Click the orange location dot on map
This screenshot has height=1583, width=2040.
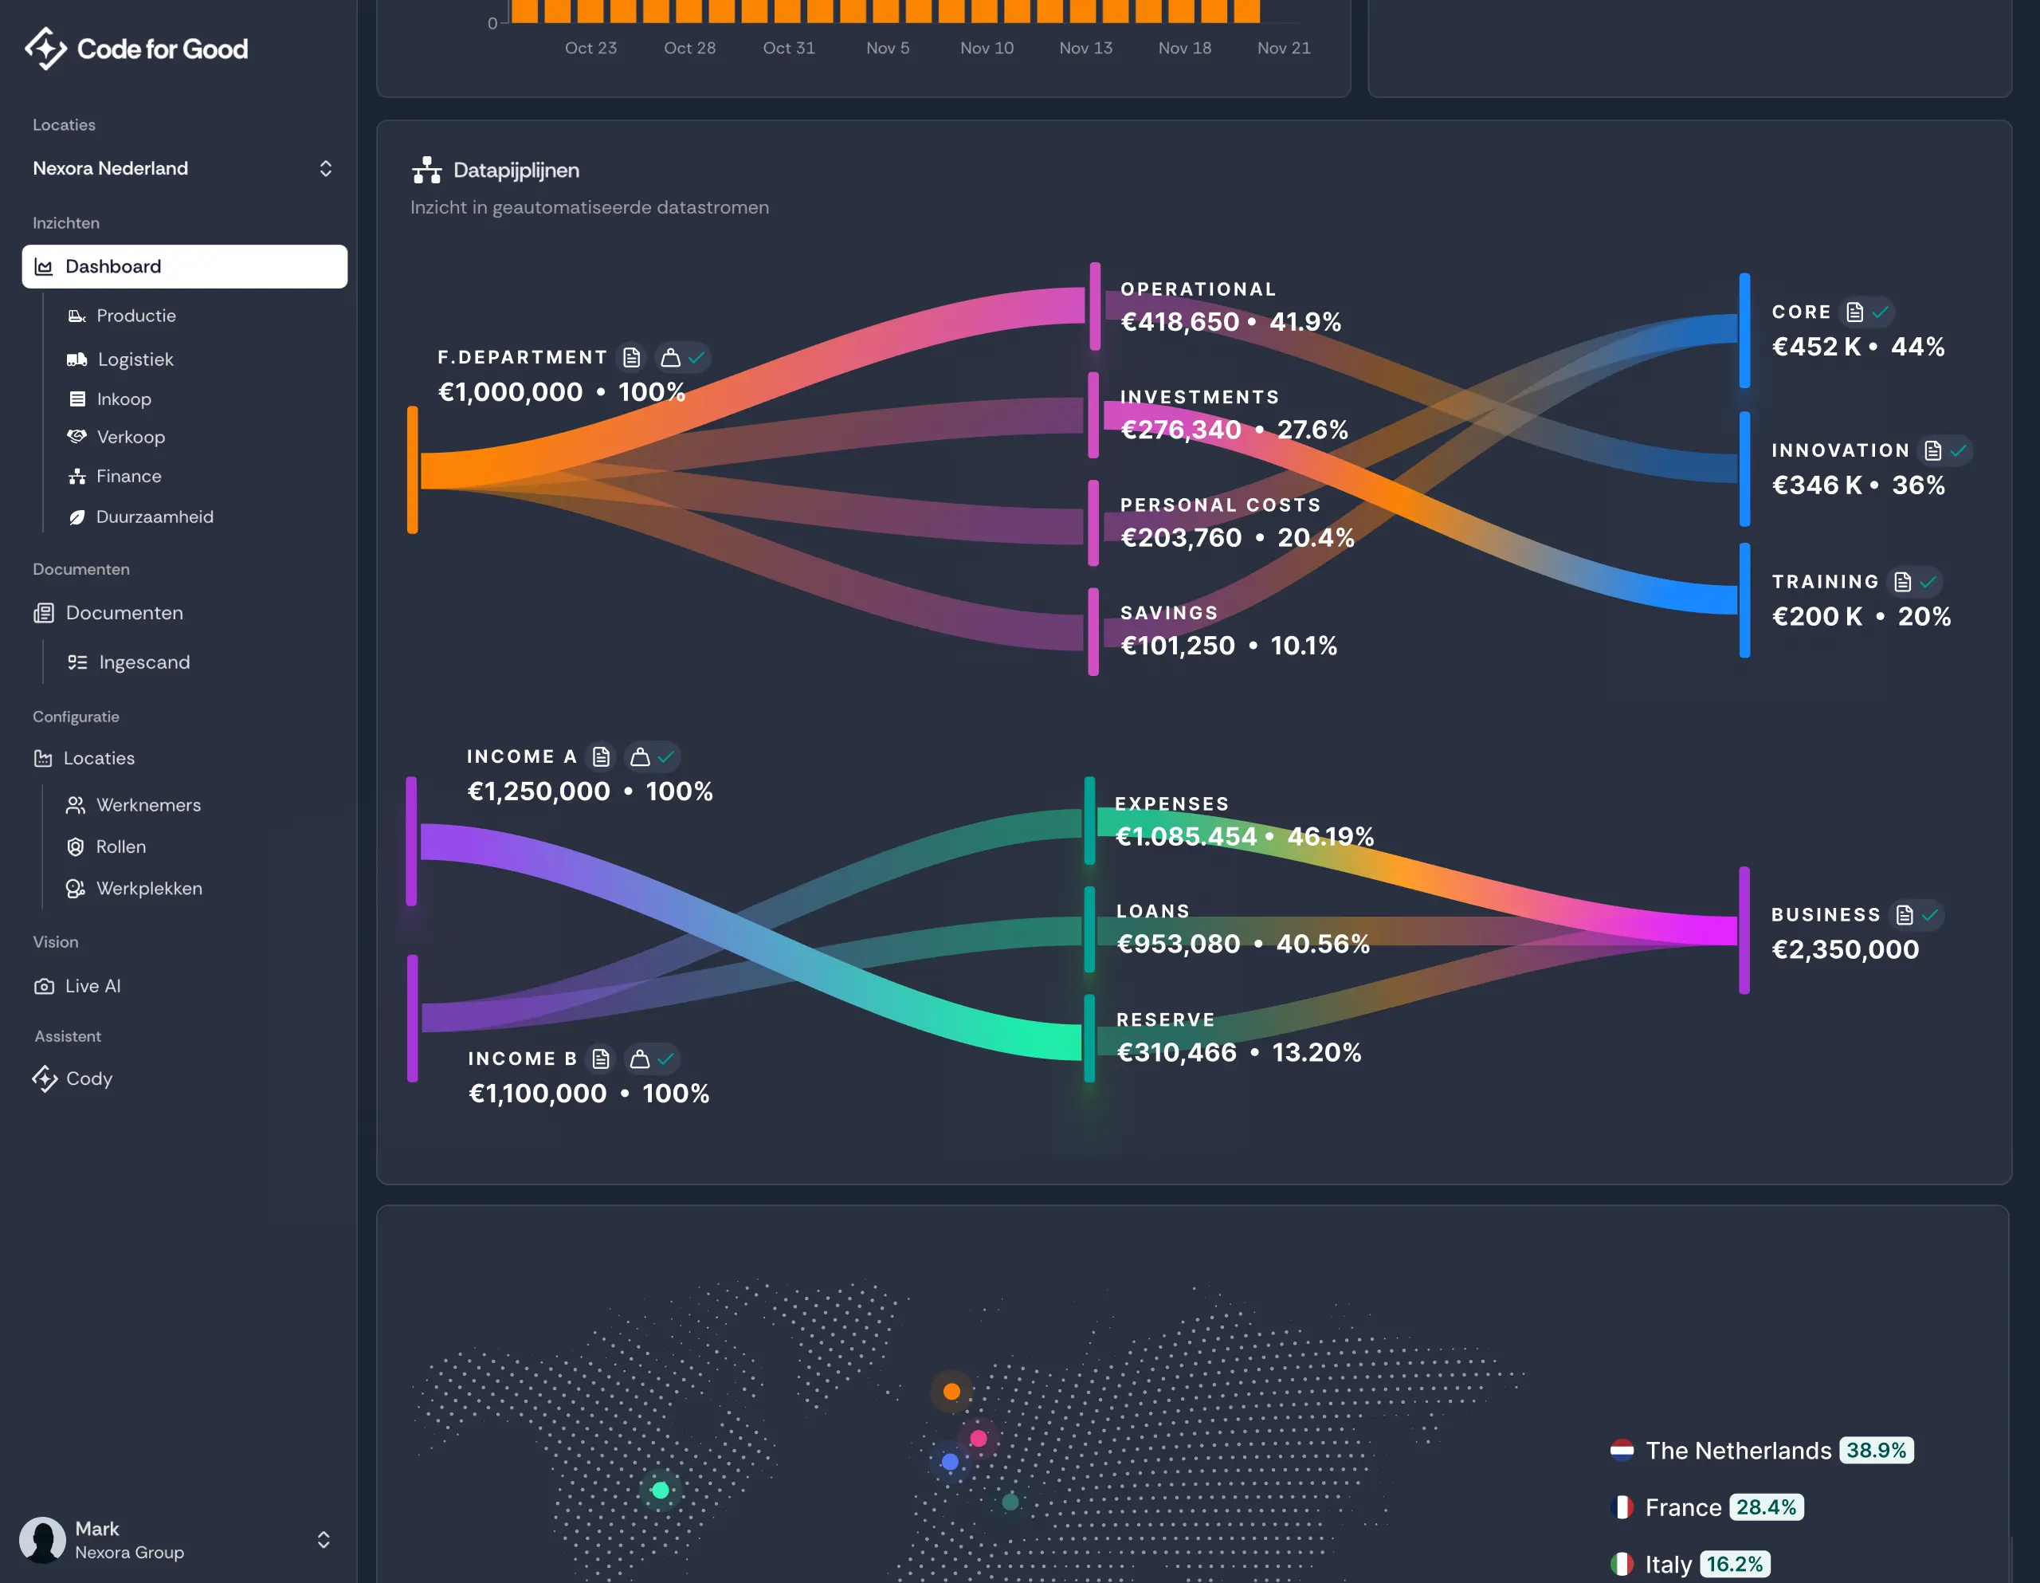951,1392
